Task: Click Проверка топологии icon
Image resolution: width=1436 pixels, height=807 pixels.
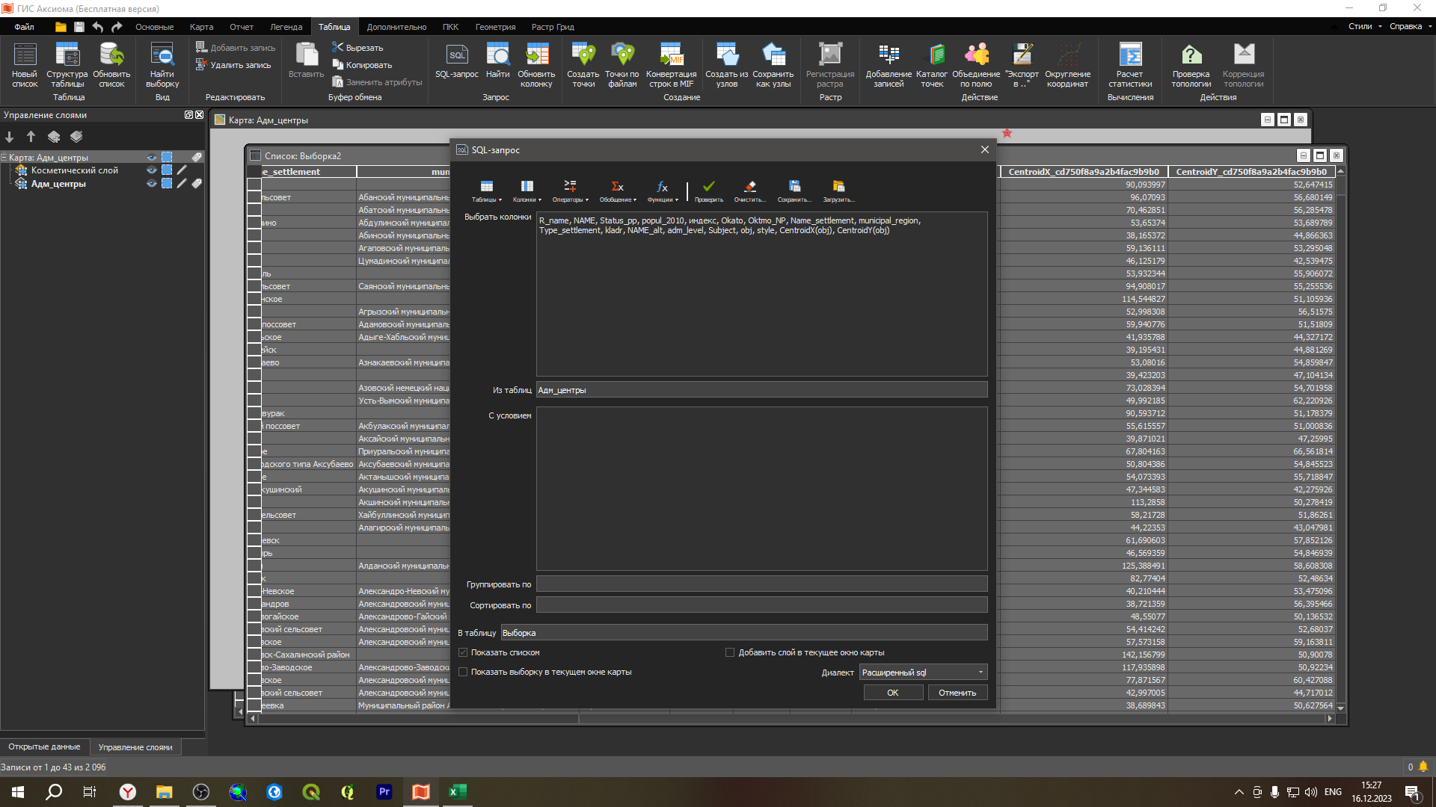Action: (x=1191, y=56)
